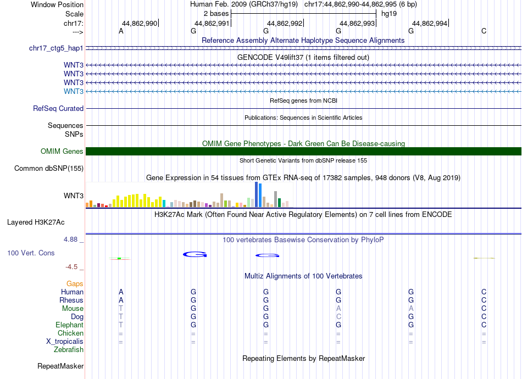Open the first WNT3 GENCODE transcript label
Image resolution: width=522 pixels, height=379 pixels.
point(74,65)
